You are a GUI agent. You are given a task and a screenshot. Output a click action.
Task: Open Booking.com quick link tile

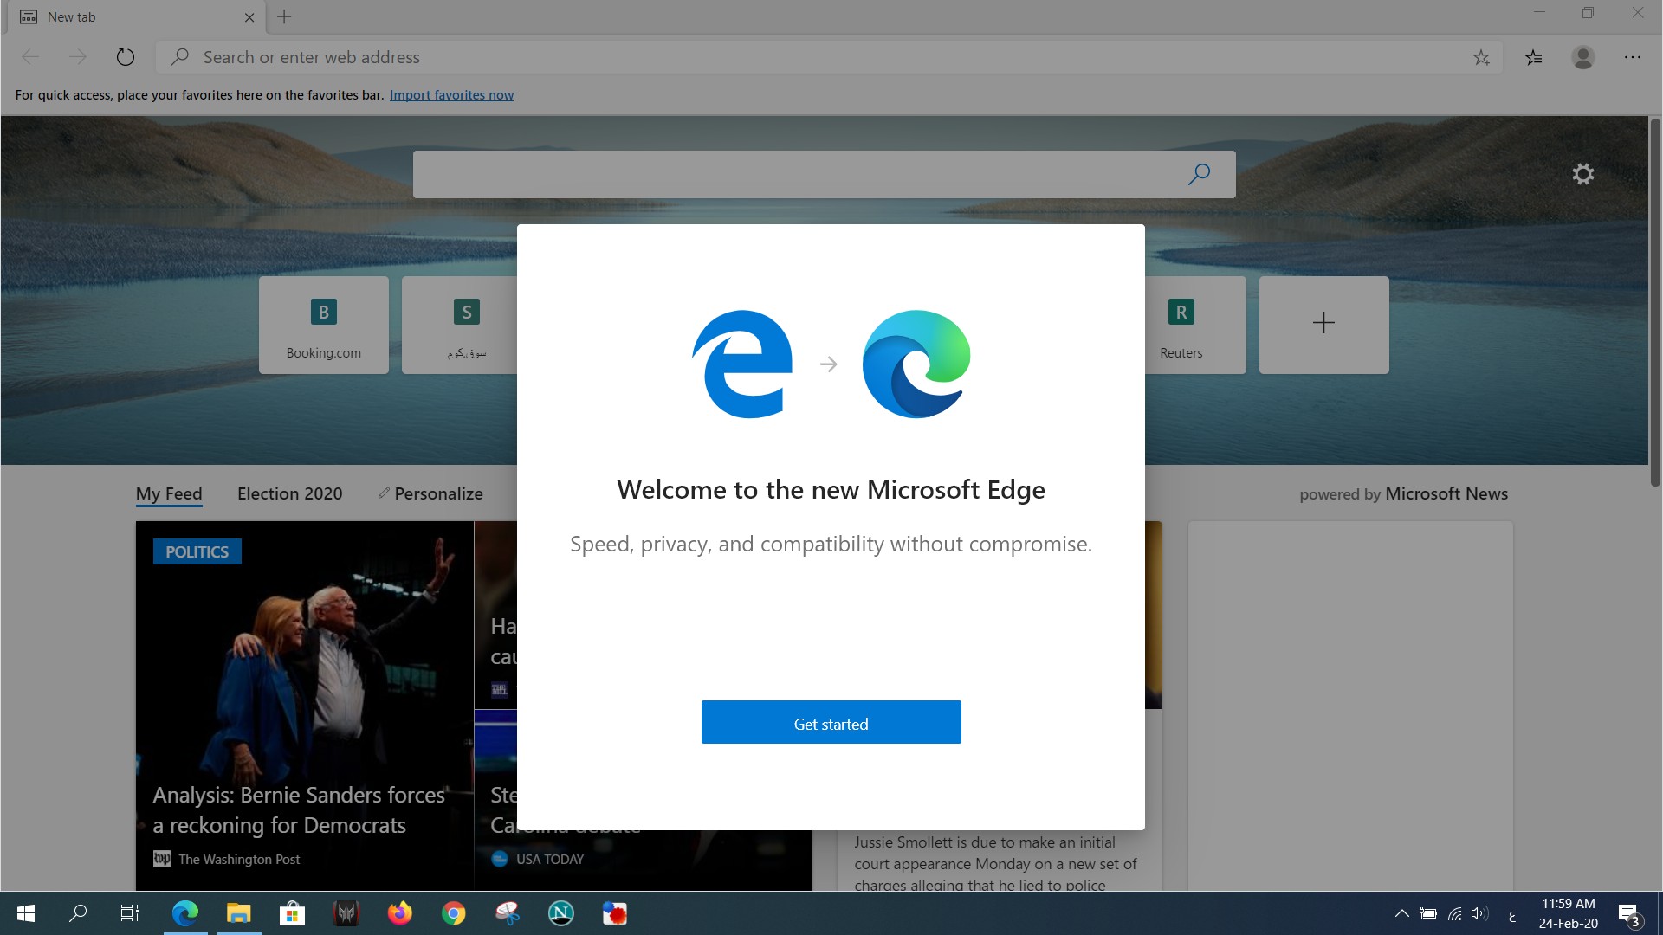(324, 325)
